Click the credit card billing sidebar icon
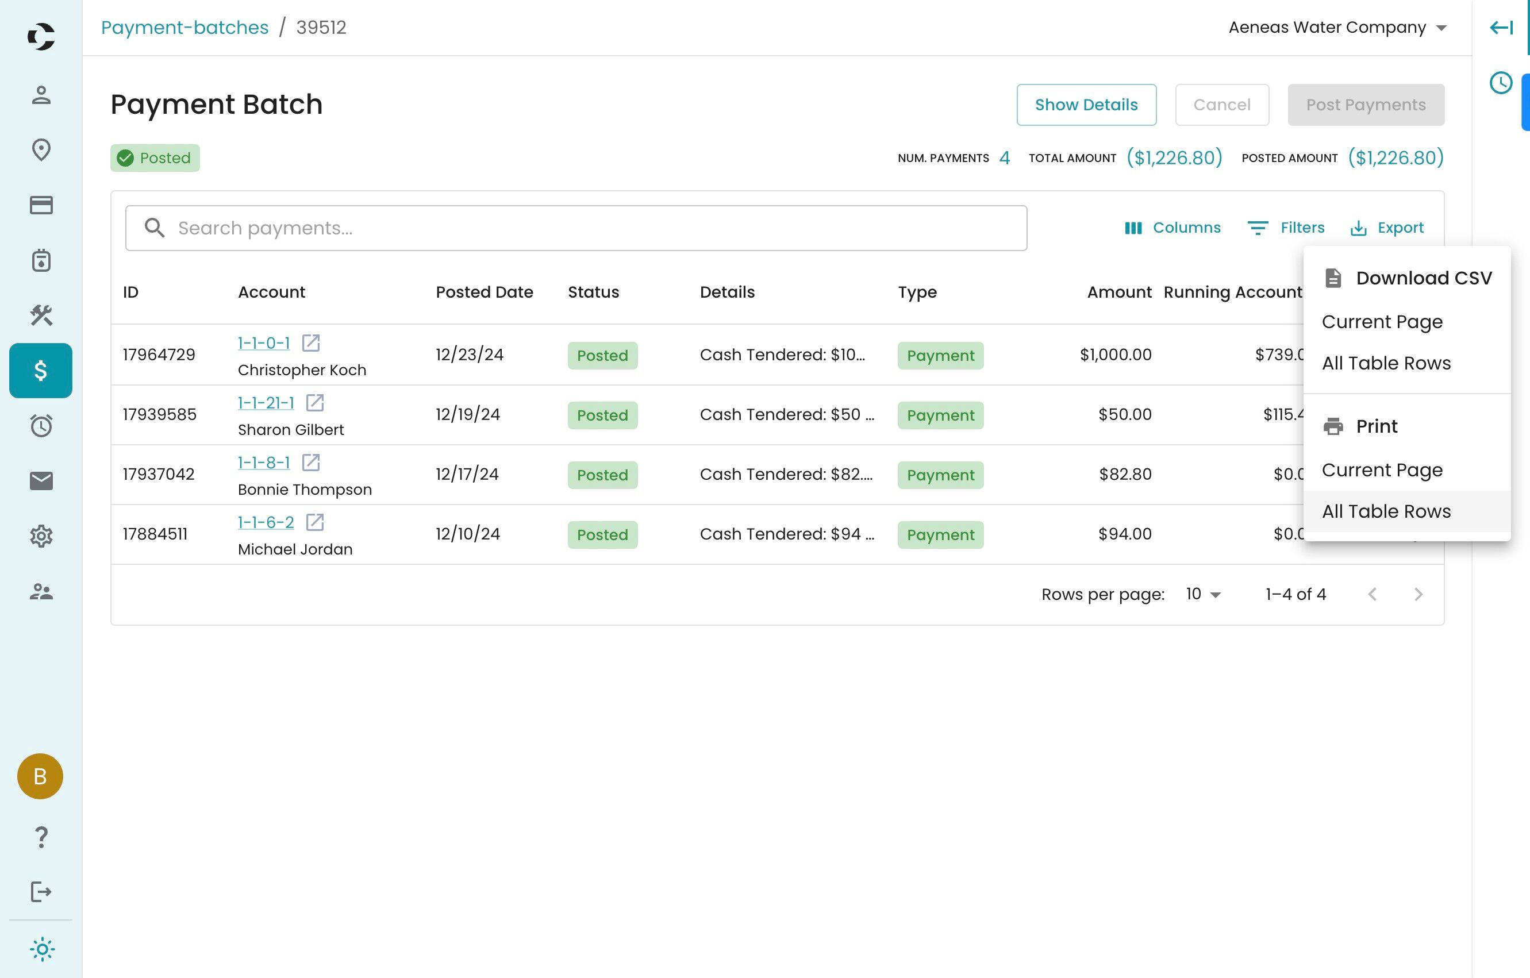Viewport: 1530px width, 978px height. (x=41, y=205)
